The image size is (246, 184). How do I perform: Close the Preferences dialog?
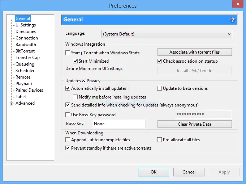click(x=238, y=4)
